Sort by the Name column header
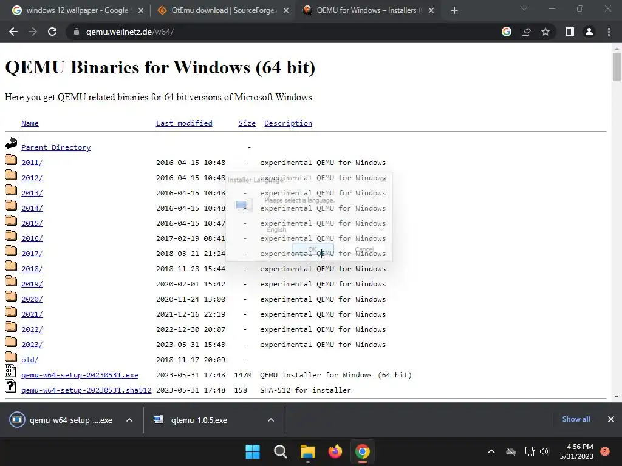The image size is (622, 466). pyautogui.click(x=30, y=123)
